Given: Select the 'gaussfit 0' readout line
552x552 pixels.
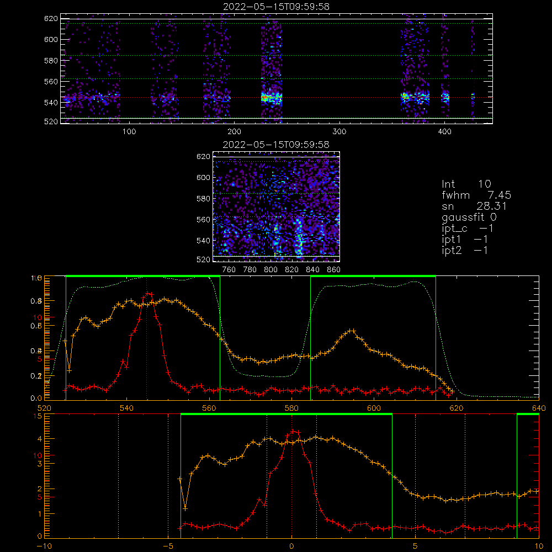Looking at the screenshot, I should [469, 217].
